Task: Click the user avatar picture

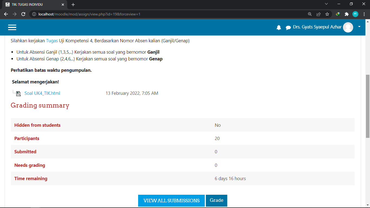Action: 348,27
